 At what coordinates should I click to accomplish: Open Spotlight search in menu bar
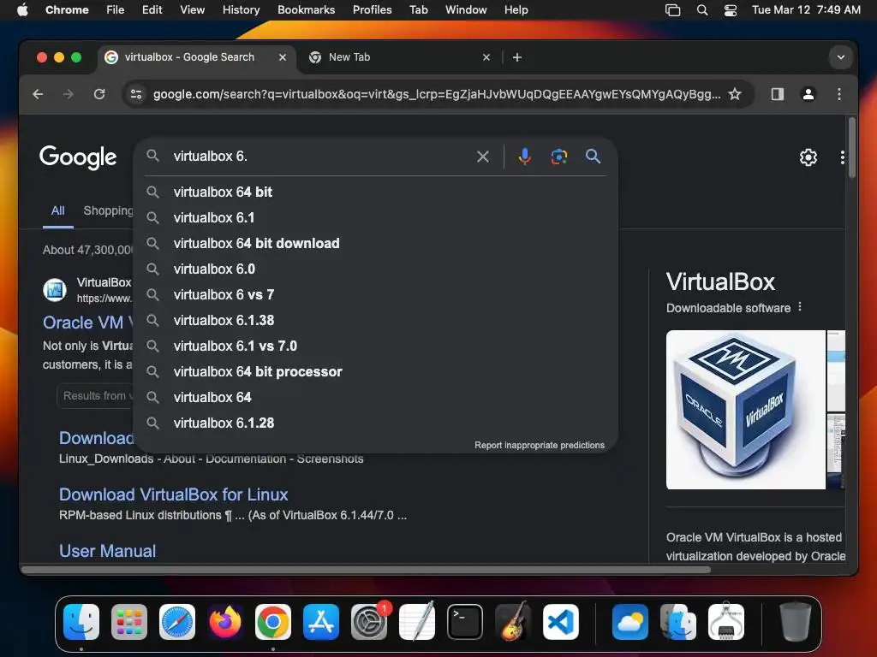tap(702, 10)
